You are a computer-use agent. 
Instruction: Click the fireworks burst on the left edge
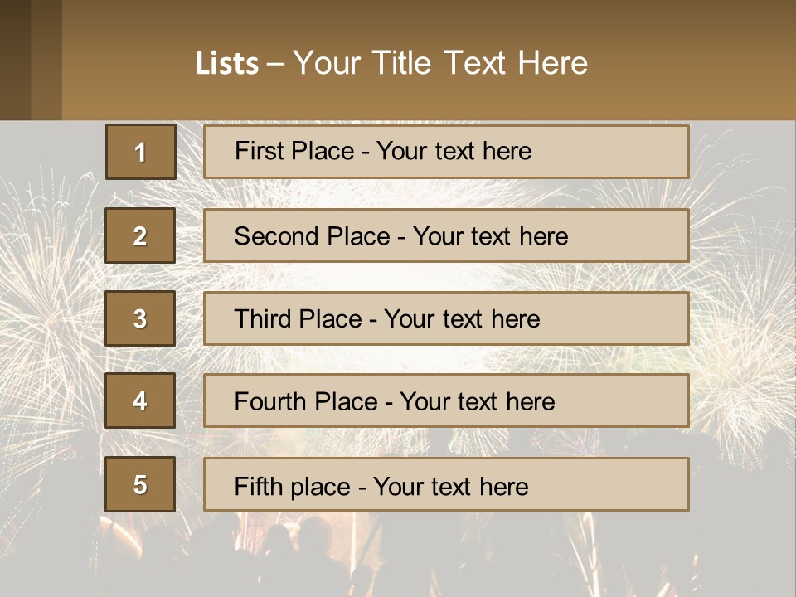click(41, 315)
